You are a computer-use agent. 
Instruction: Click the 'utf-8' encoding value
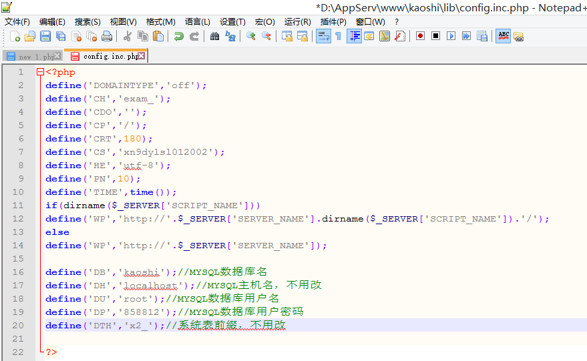pos(138,165)
